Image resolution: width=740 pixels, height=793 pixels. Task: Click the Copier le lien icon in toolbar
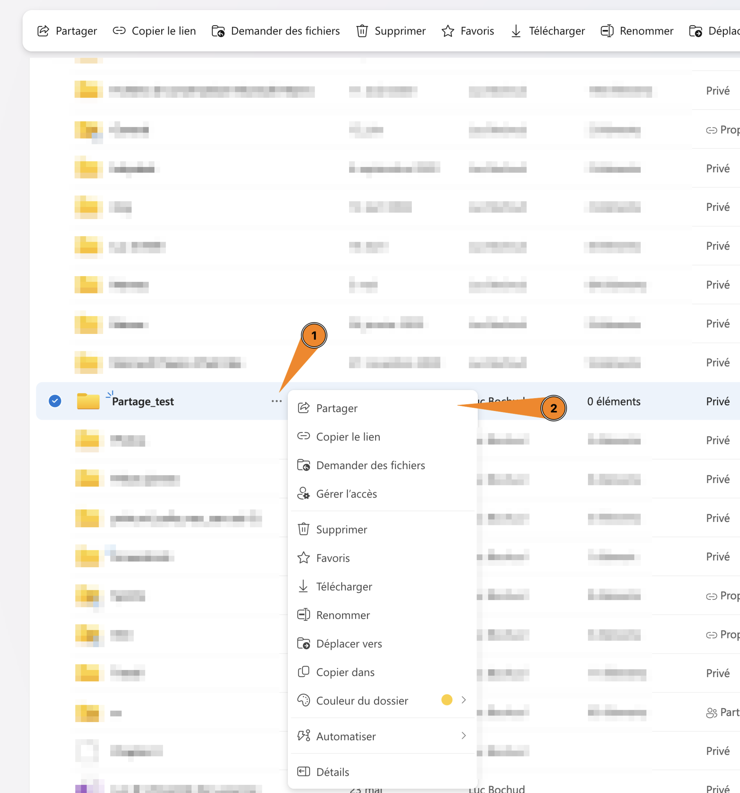(x=119, y=31)
